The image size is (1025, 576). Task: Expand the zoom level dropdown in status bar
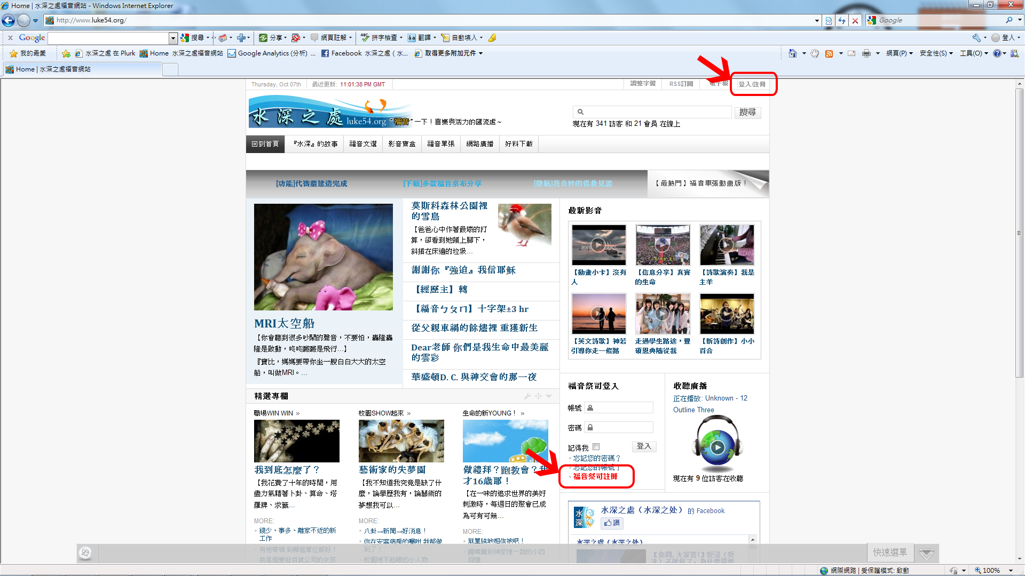[x=1011, y=571]
